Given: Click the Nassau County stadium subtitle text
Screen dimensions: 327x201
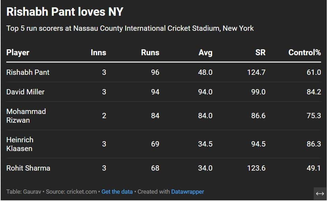Looking at the screenshot, I should [130, 28].
